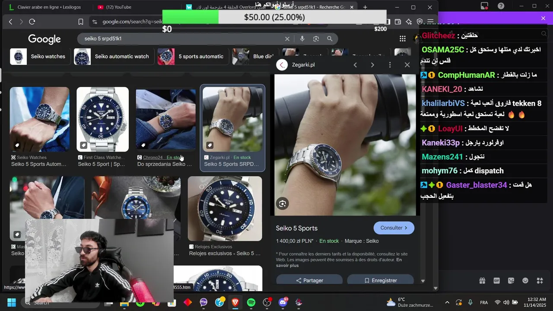The width and height of the screenshot is (553, 311).
Task: Switch to the YouTube tab
Action: [x=114, y=7]
